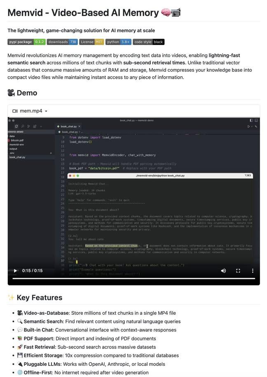
Task: Click the search icon in the editor sidebar
Action: (23, 126)
